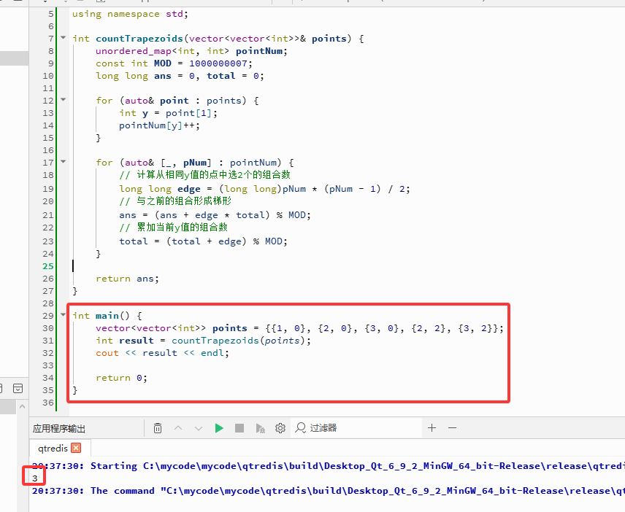
Task: Open output pane settings gear
Action: 280,428
